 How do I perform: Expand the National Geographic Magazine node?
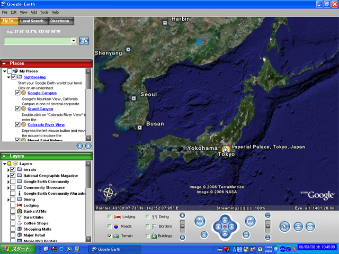click(8, 176)
